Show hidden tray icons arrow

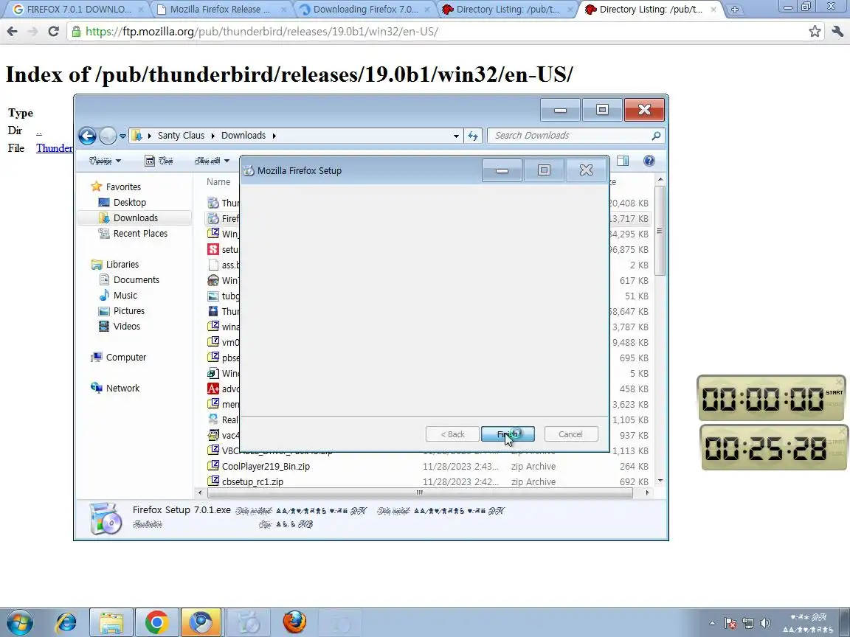coord(712,623)
